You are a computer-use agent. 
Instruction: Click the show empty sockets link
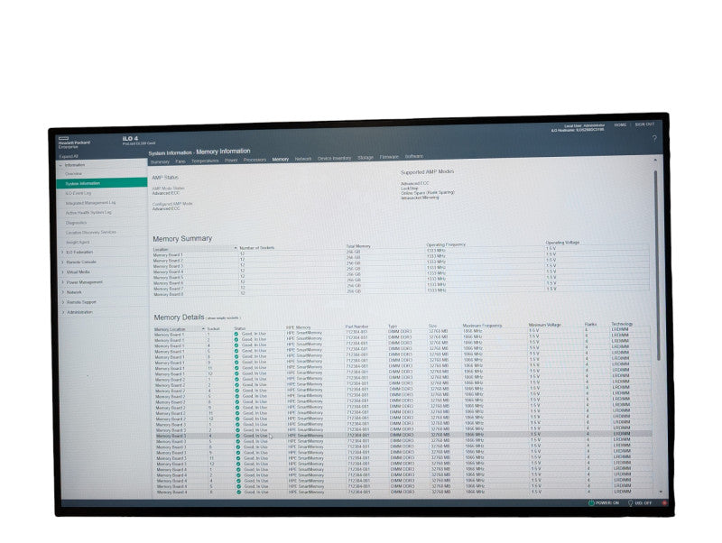223,318
